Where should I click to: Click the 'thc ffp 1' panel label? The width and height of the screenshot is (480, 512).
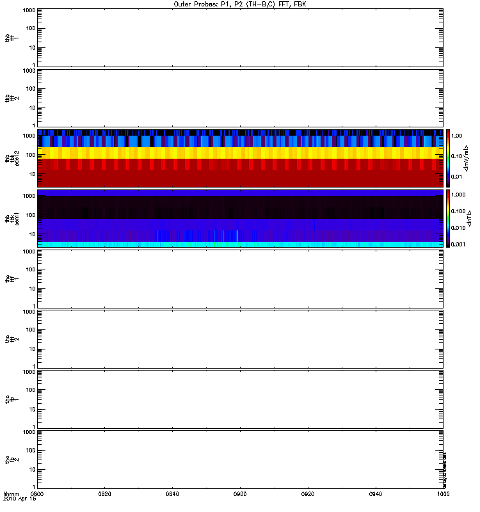pos(12,399)
